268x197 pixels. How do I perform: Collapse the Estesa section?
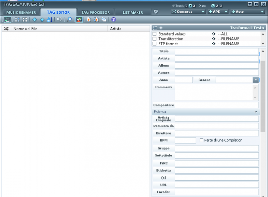pos(256,112)
